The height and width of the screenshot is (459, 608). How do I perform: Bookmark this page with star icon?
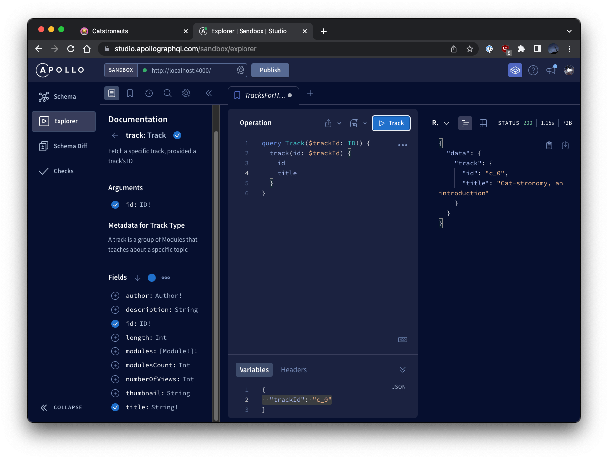click(x=469, y=49)
